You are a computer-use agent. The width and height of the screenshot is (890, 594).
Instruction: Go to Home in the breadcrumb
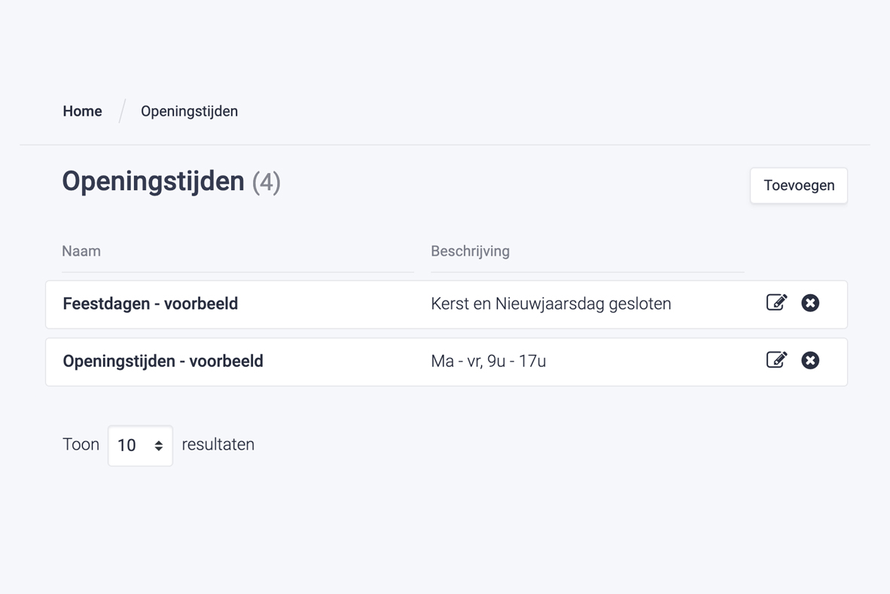[82, 111]
